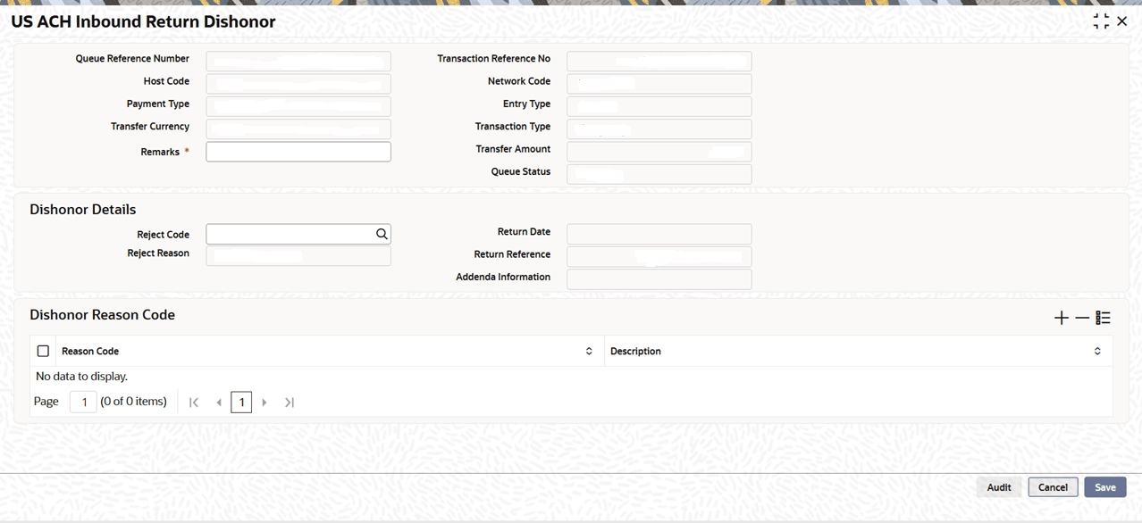Sort the Description column
The height and width of the screenshot is (523, 1142).
click(1097, 352)
